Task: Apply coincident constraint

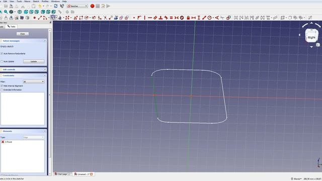Action: click(x=134, y=18)
